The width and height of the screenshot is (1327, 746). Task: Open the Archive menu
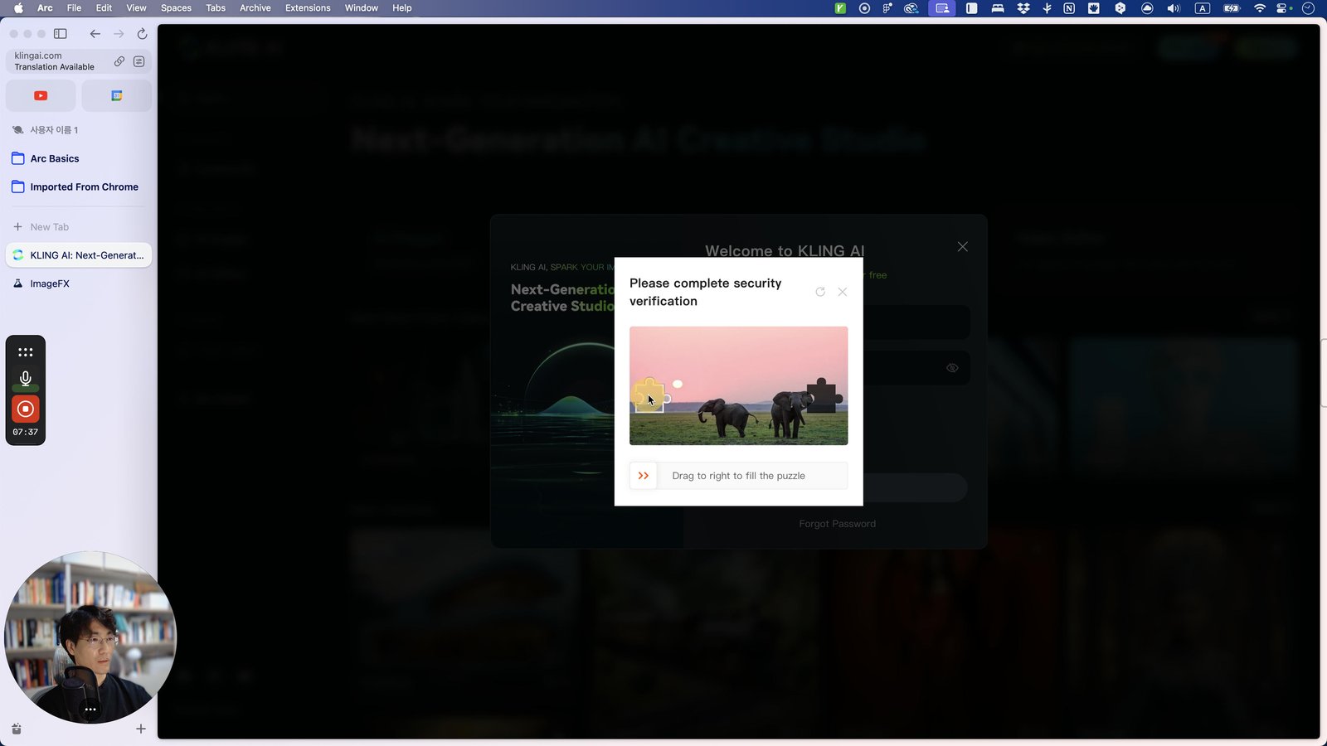click(255, 8)
